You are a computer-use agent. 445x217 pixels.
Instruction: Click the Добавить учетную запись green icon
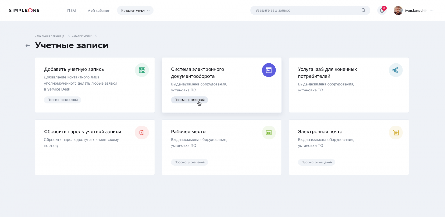(x=142, y=70)
